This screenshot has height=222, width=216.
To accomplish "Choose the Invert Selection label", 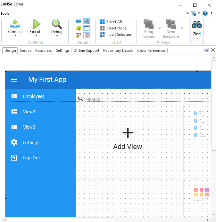I will (x=119, y=35).
